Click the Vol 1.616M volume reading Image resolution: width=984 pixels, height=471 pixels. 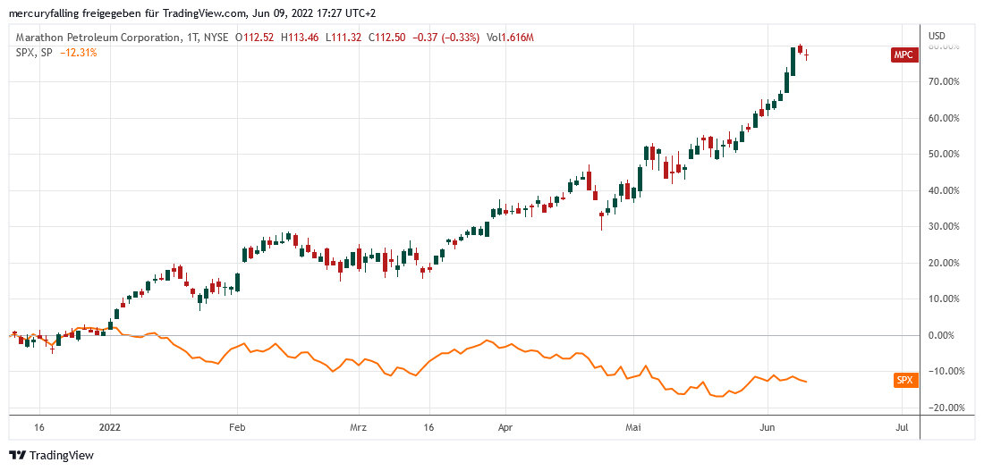pos(511,38)
